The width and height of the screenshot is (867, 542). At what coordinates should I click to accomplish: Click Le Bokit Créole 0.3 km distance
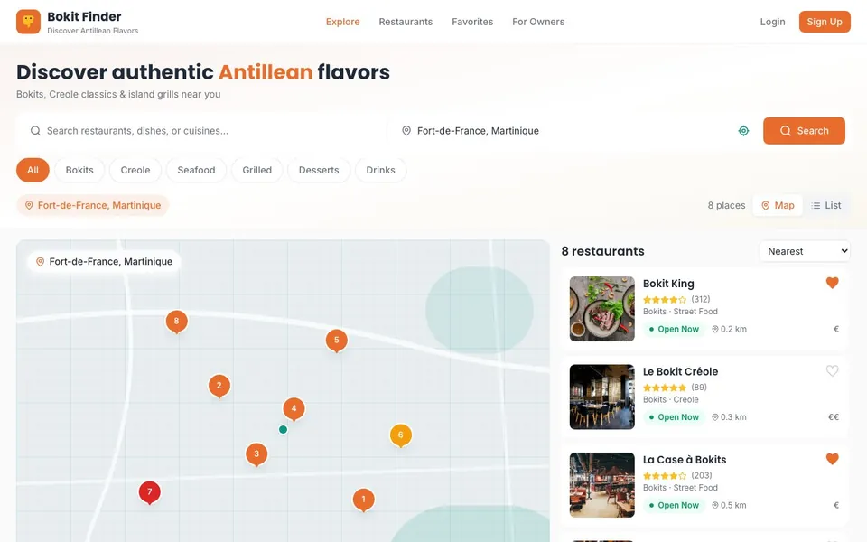729,417
